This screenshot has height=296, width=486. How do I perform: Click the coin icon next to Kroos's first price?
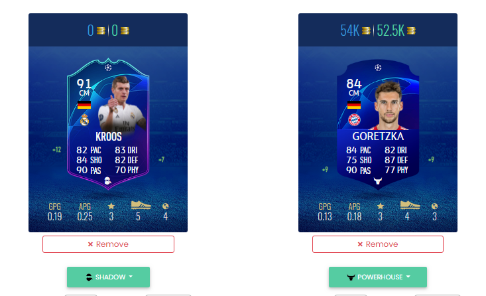pos(101,31)
